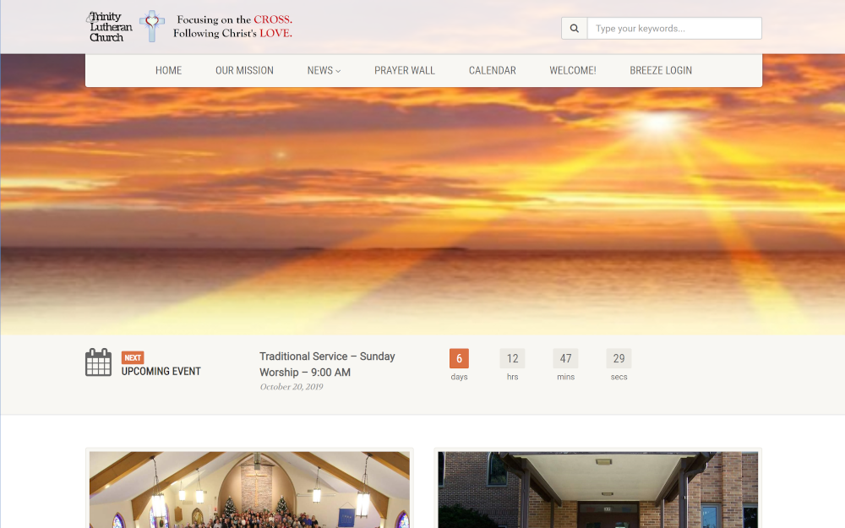Click the cross and heart logo icon
The height and width of the screenshot is (528, 845).
(152, 26)
